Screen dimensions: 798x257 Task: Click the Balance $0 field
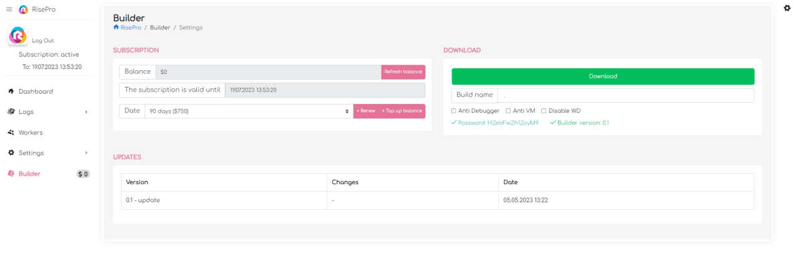tap(269, 72)
